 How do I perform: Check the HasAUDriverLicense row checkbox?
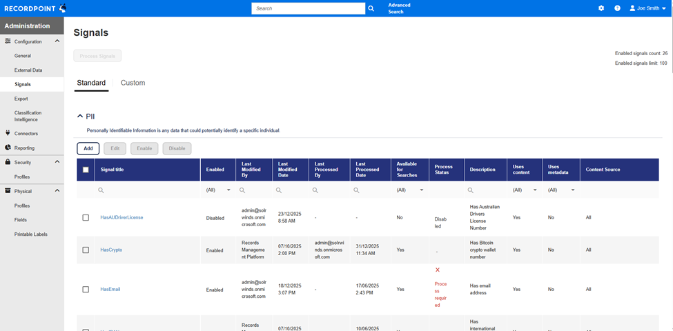(86, 218)
